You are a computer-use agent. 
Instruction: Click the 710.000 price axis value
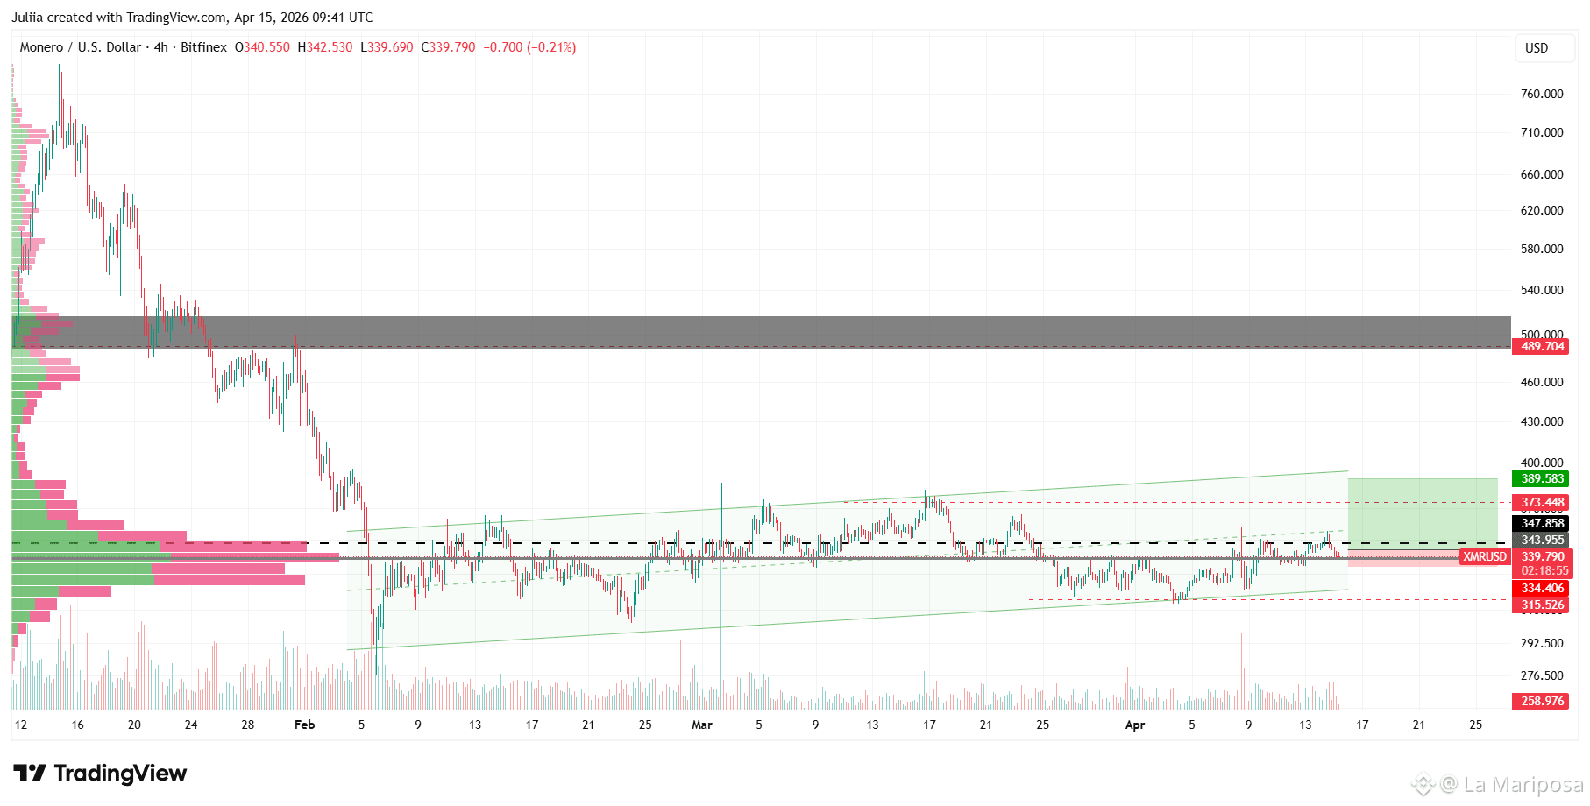[x=1542, y=132]
